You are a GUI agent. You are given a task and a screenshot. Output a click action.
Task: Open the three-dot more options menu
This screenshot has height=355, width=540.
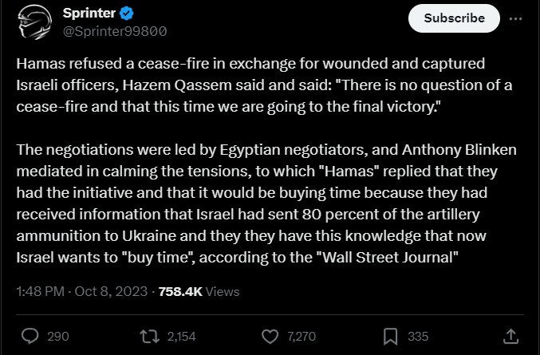[515, 19]
